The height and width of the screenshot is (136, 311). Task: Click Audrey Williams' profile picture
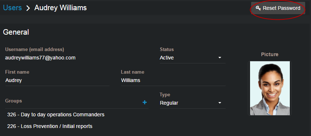[270, 88]
